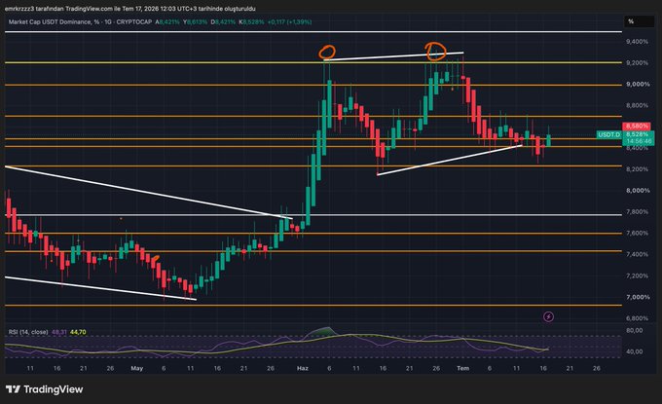Select the % scale badge
This screenshot has width=662, height=404.
coord(639,21)
